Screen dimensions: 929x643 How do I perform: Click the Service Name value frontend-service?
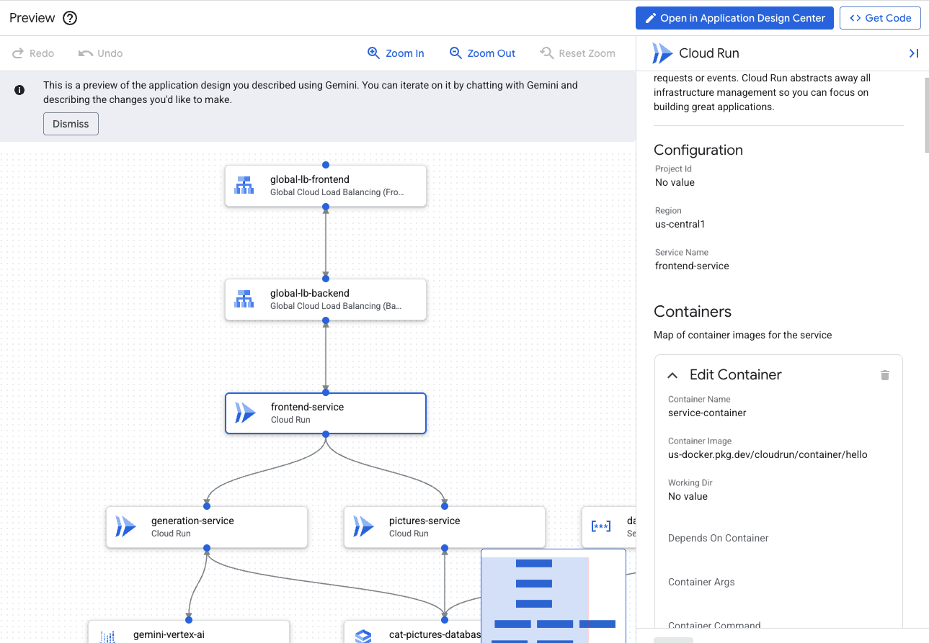tap(692, 266)
